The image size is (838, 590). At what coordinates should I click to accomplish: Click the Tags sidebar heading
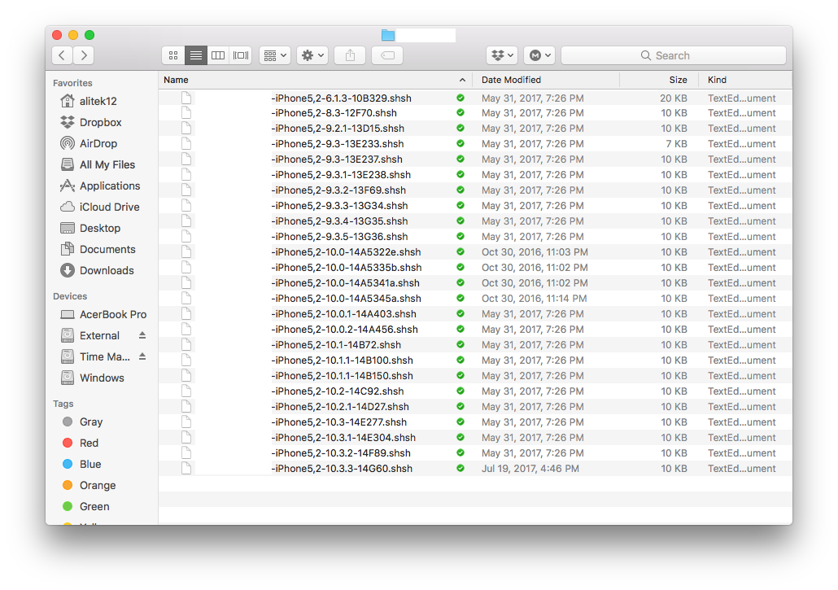pos(63,404)
